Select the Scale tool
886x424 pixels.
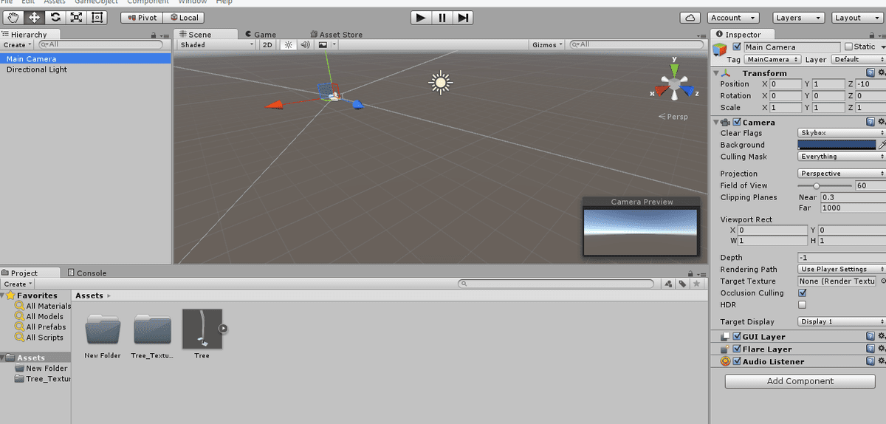point(76,17)
